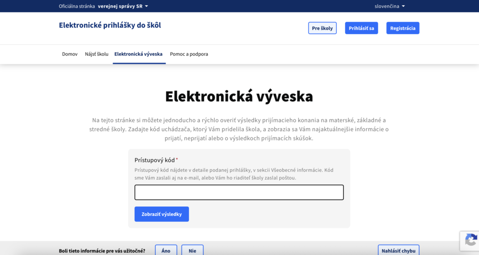Open the Registrácia button
This screenshot has height=255, width=479.
coord(403,28)
